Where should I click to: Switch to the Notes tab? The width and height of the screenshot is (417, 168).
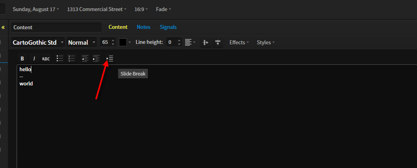[143, 27]
